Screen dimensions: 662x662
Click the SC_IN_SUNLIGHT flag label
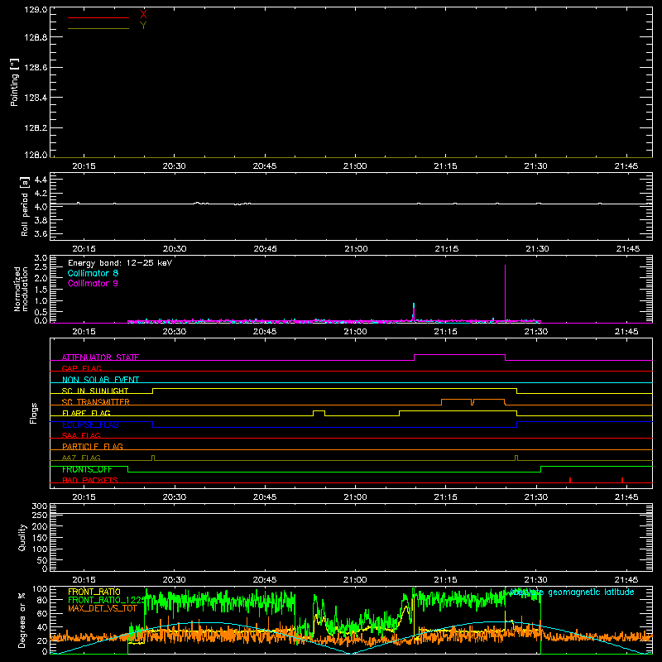pyautogui.click(x=95, y=391)
